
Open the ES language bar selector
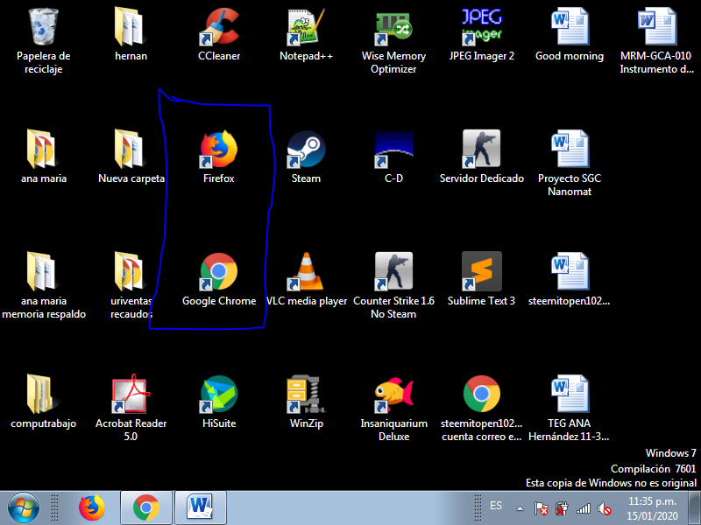click(x=496, y=506)
